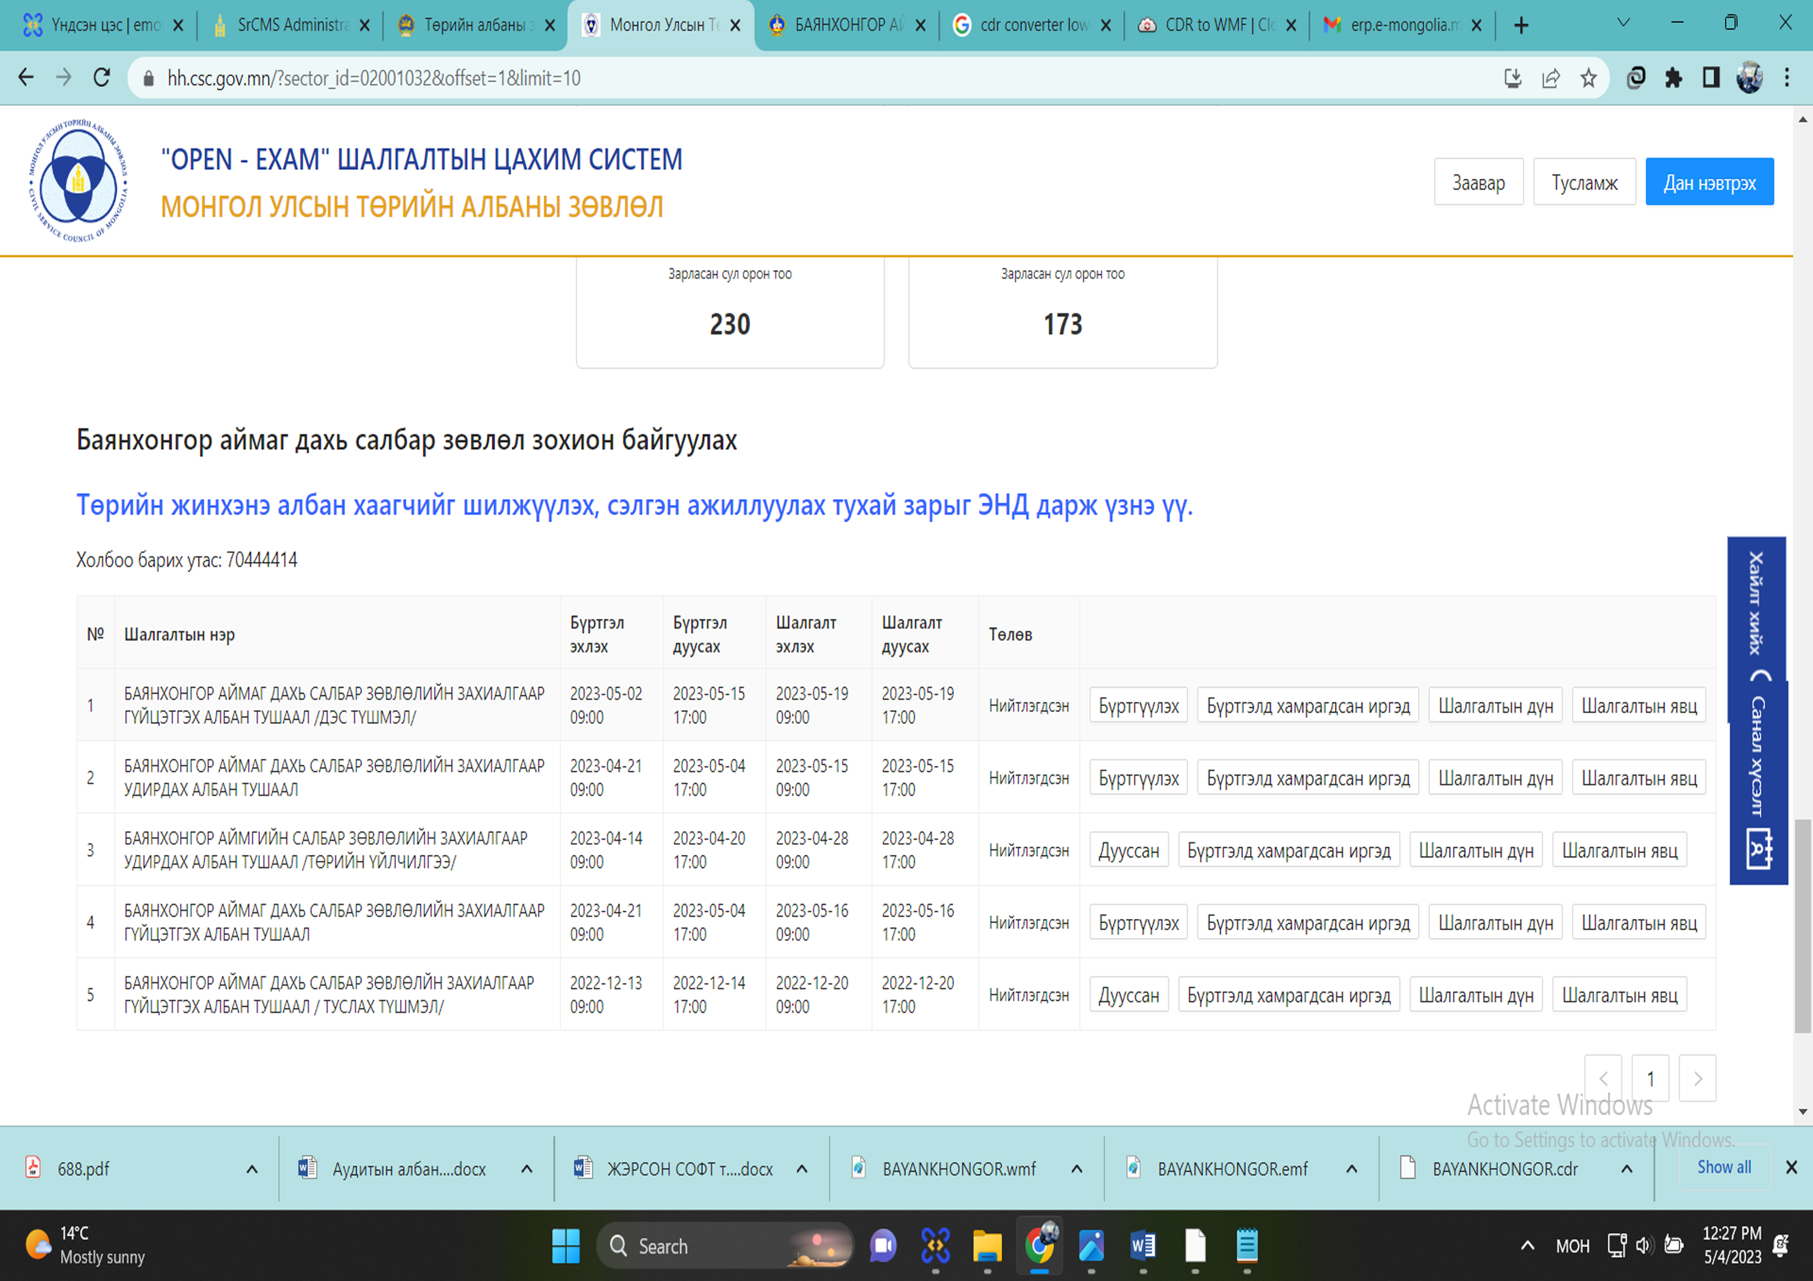This screenshot has width=1813, height=1281.
Task: Select page 1 in pagination
Action: 1650,1078
